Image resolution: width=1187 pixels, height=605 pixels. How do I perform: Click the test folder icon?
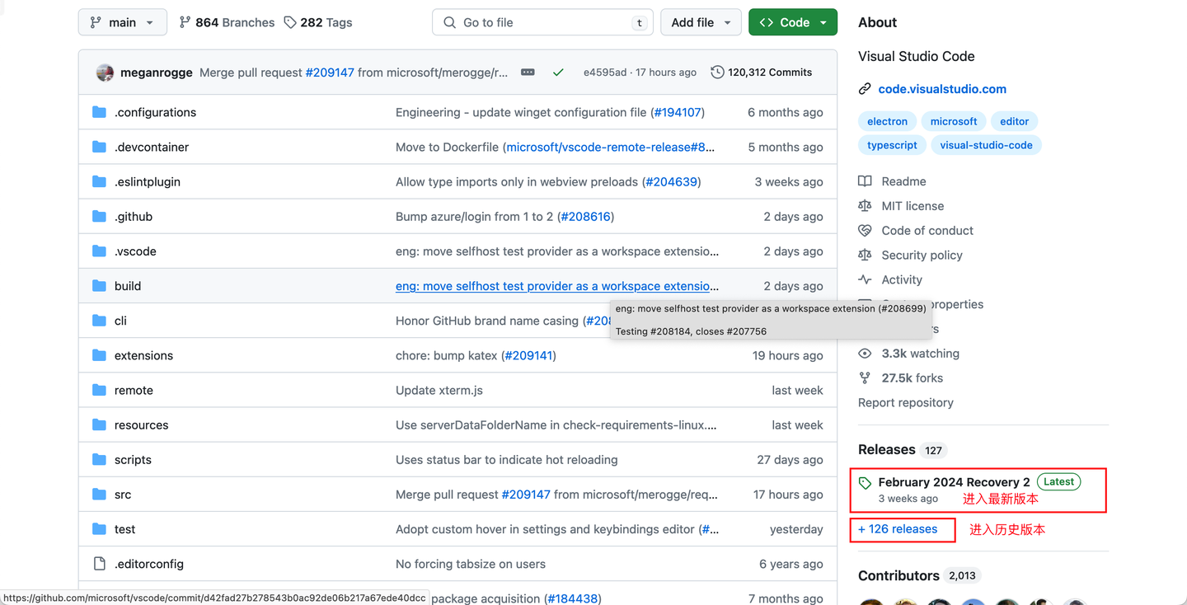pos(99,528)
